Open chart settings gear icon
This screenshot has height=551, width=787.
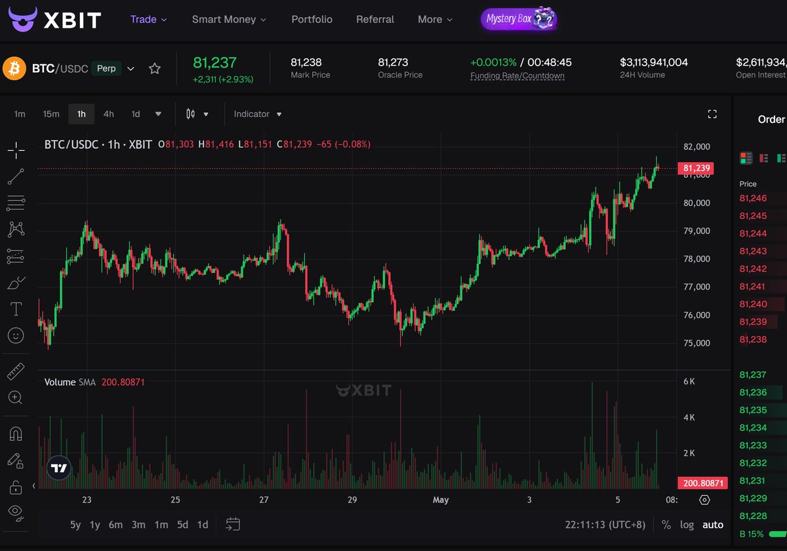(705, 500)
